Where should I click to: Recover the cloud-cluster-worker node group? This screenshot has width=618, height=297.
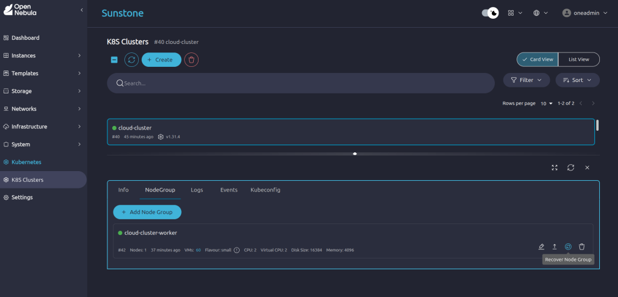(x=568, y=246)
